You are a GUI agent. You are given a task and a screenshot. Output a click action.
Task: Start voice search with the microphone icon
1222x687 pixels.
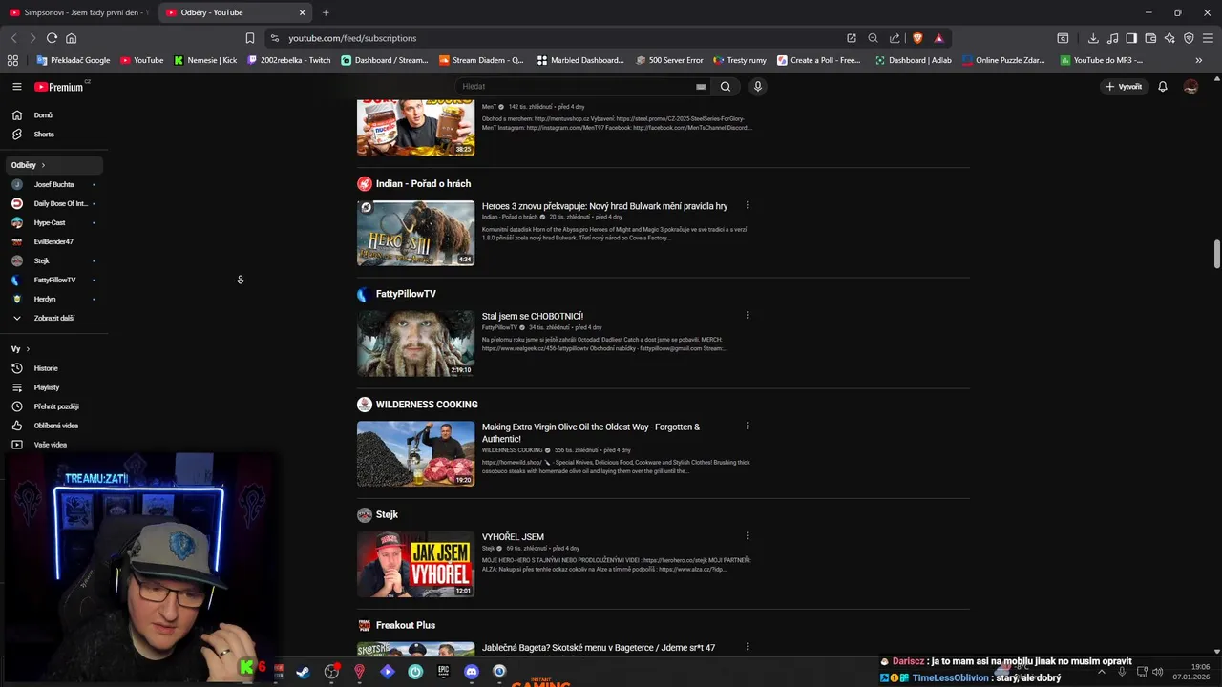click(758, 87)
